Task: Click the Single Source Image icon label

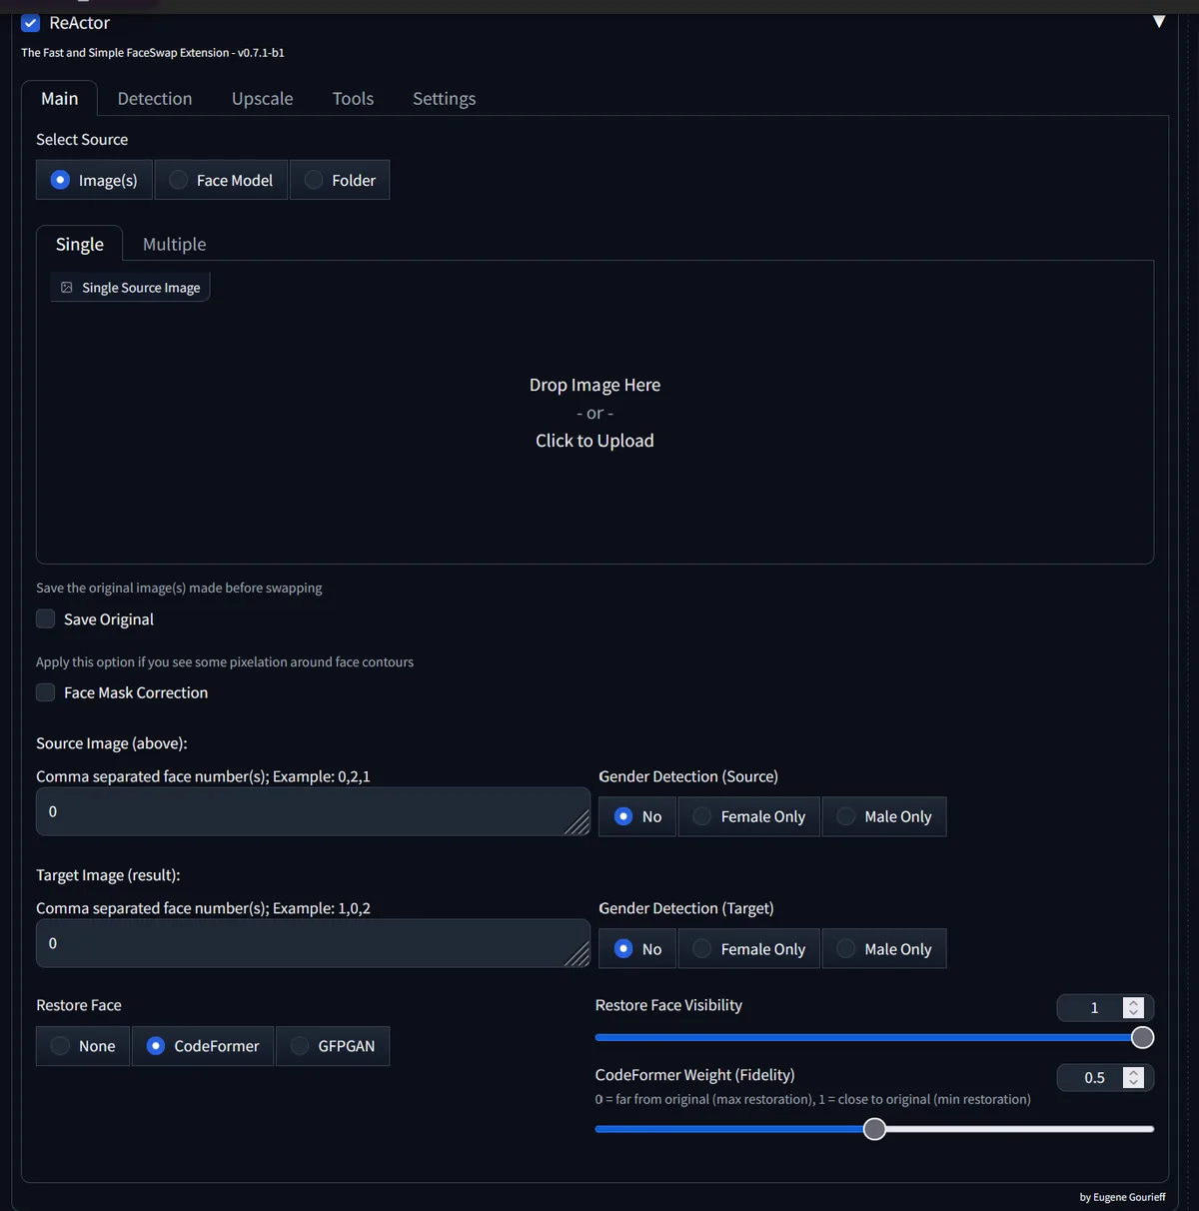Action: tap(130, 288)
